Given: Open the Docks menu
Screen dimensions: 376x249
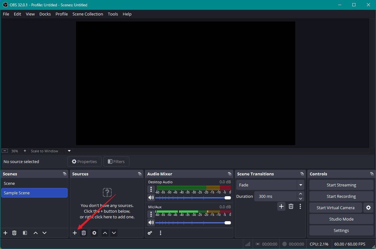Looking at the screenshot, I should click(x=45, y=14).
